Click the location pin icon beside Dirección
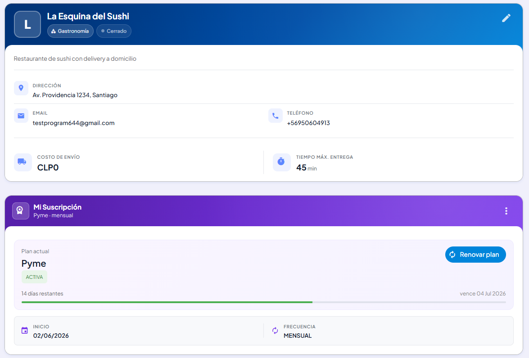Screen dimensions: 529x358 pyautogui.click(x=21, y=88)
